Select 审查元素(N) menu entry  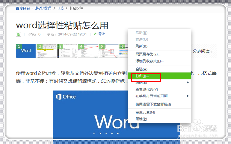pyautogui.click(x=159, y=112)
